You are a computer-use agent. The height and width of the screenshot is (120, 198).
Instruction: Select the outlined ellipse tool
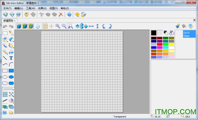pos(5,77)
